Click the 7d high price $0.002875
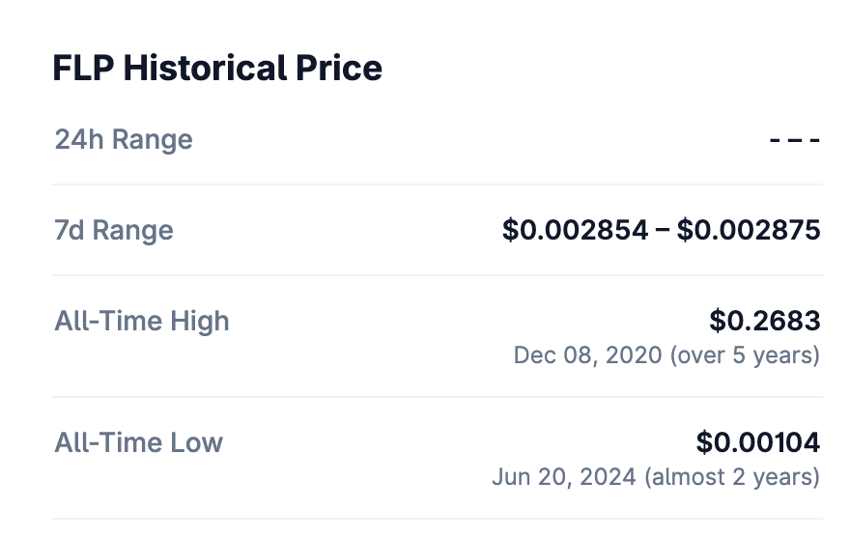850x539 pixels. [x=749, y=231]
